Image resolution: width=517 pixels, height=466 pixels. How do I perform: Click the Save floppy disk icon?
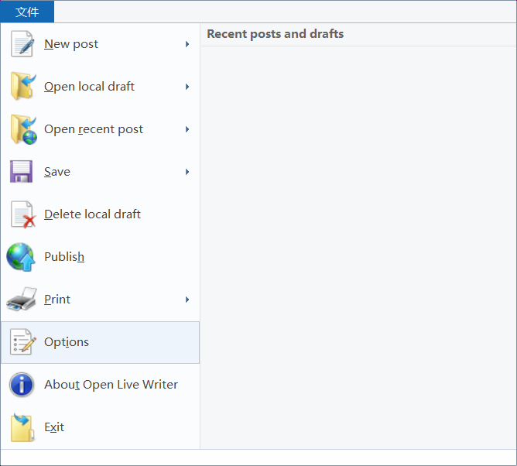[22, 172]
